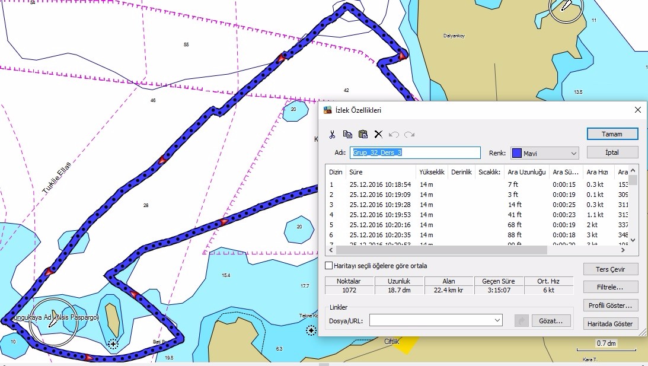This screenshot has width=648, height=366.
Task: Click the Delete X icon in toolbar
Action: coord(378,135)
